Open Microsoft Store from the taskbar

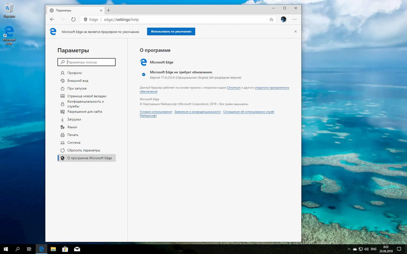coord(65,249)
